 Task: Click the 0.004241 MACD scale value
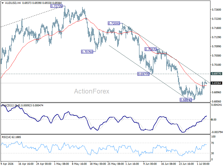point(217,105)
